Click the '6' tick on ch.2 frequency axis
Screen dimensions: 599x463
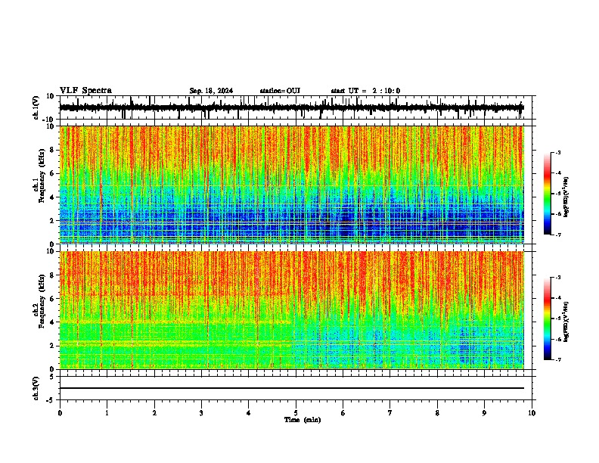point(52,299)
